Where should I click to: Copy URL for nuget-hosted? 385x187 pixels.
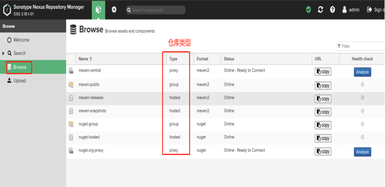pos(323,138)
